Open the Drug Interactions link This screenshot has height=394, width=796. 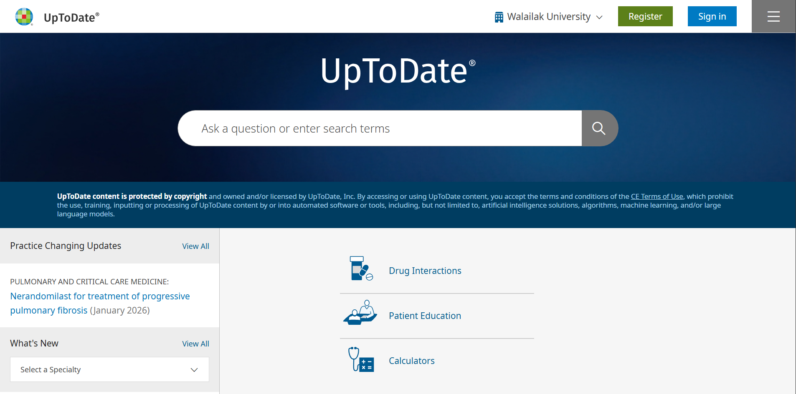click(x=425, y=271)
